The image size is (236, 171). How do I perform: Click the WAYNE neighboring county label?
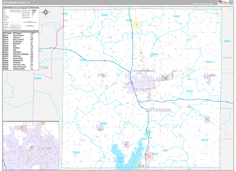tap(227, 58)
